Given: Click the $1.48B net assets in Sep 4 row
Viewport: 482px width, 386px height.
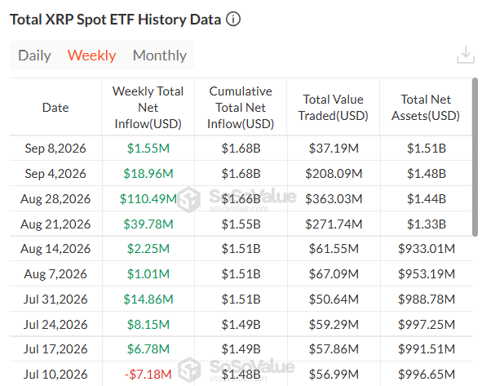Looking at the screenshot, I should (427, 174).
